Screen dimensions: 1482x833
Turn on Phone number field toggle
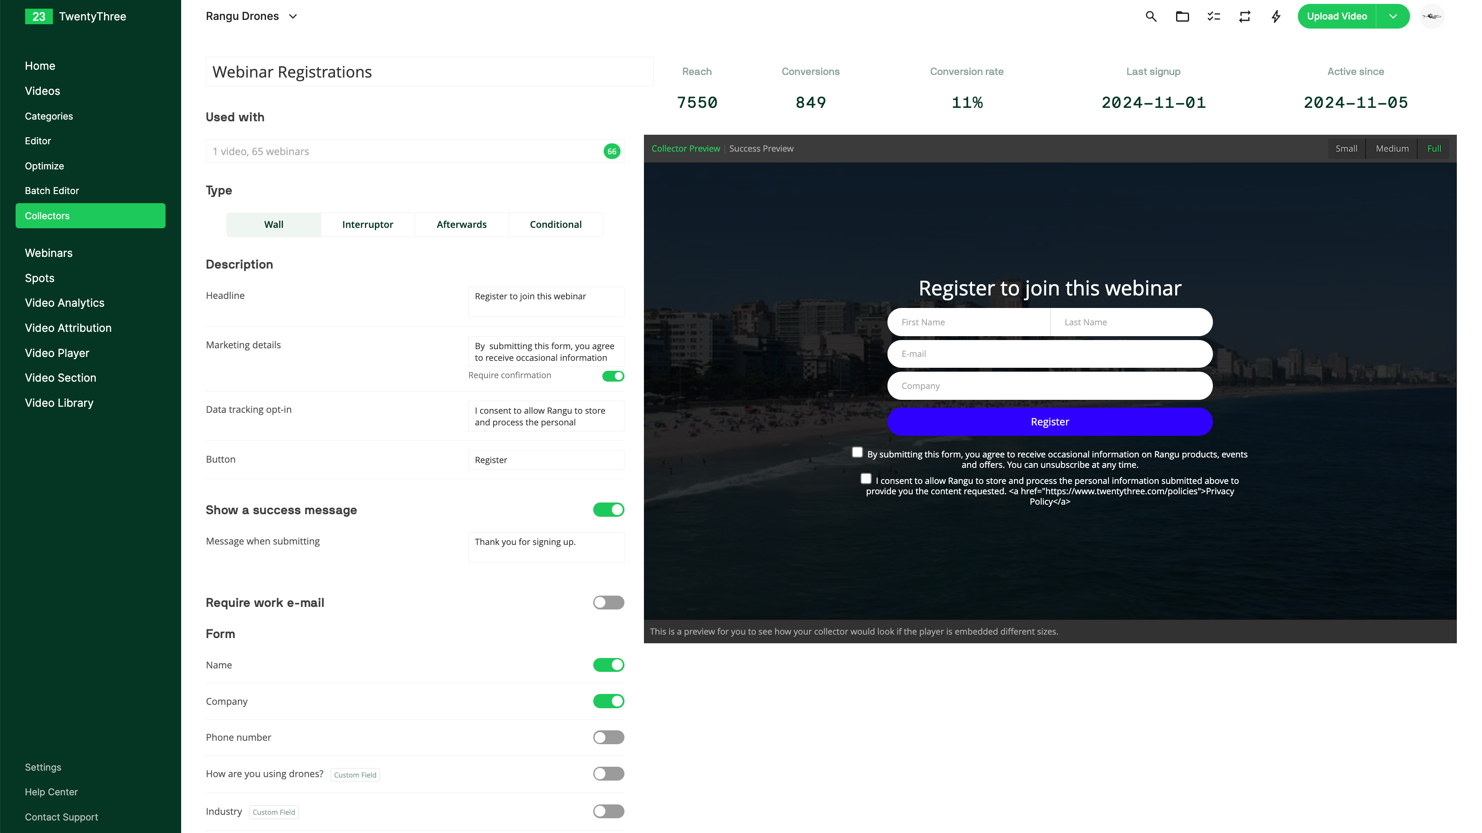[x=608, y=737]
